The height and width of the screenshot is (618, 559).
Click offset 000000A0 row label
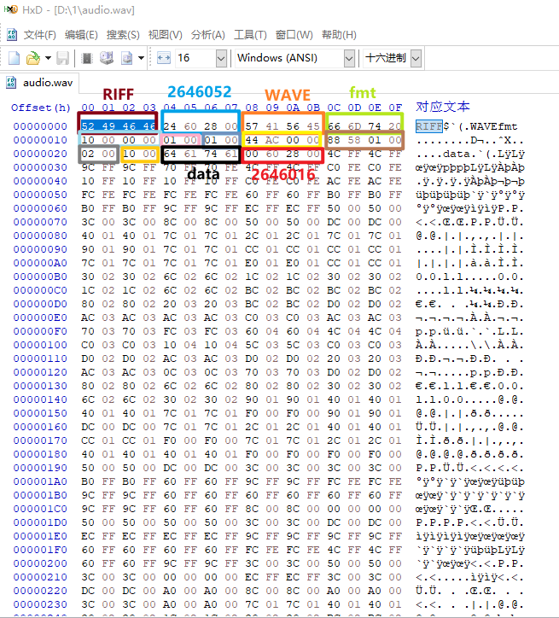pyautogui.click(x=40, y=263)
